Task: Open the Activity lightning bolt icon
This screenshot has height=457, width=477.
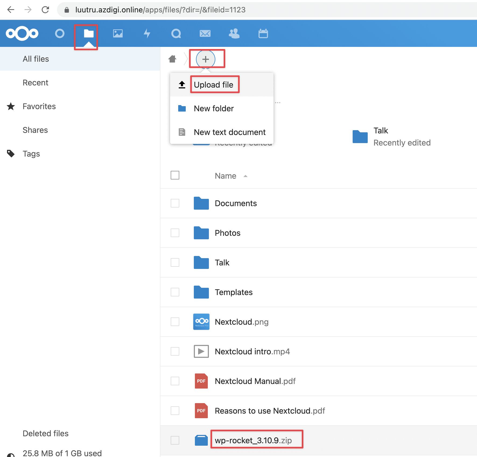Action: coord(147,34)
